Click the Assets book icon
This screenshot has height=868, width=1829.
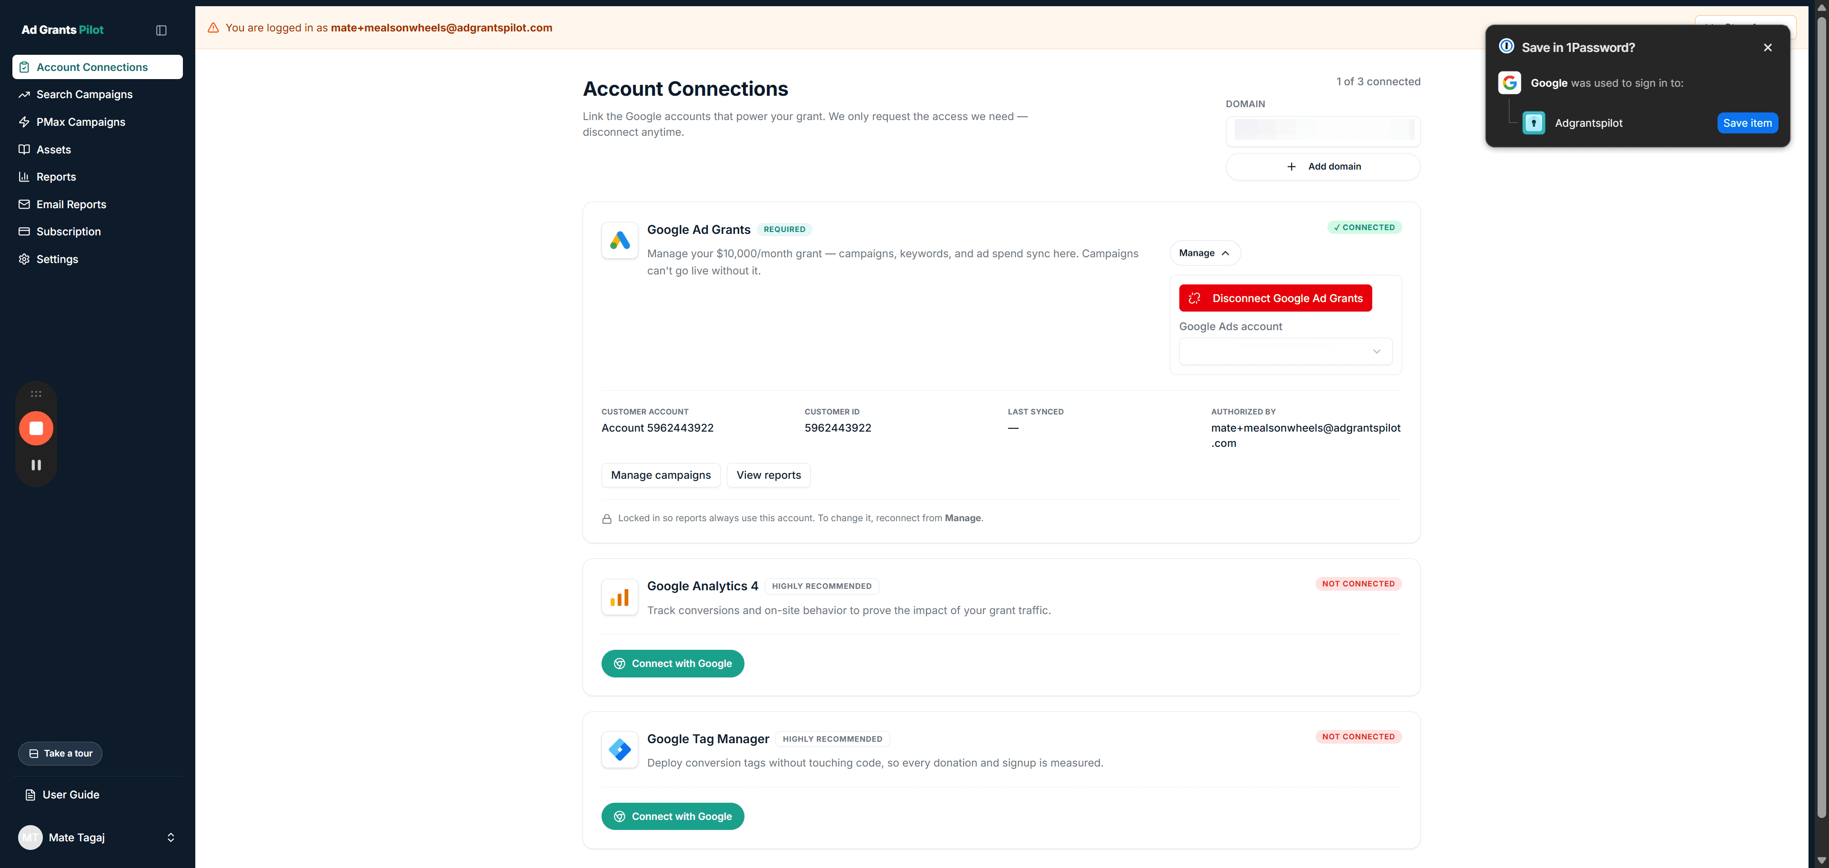click(24, 149)
